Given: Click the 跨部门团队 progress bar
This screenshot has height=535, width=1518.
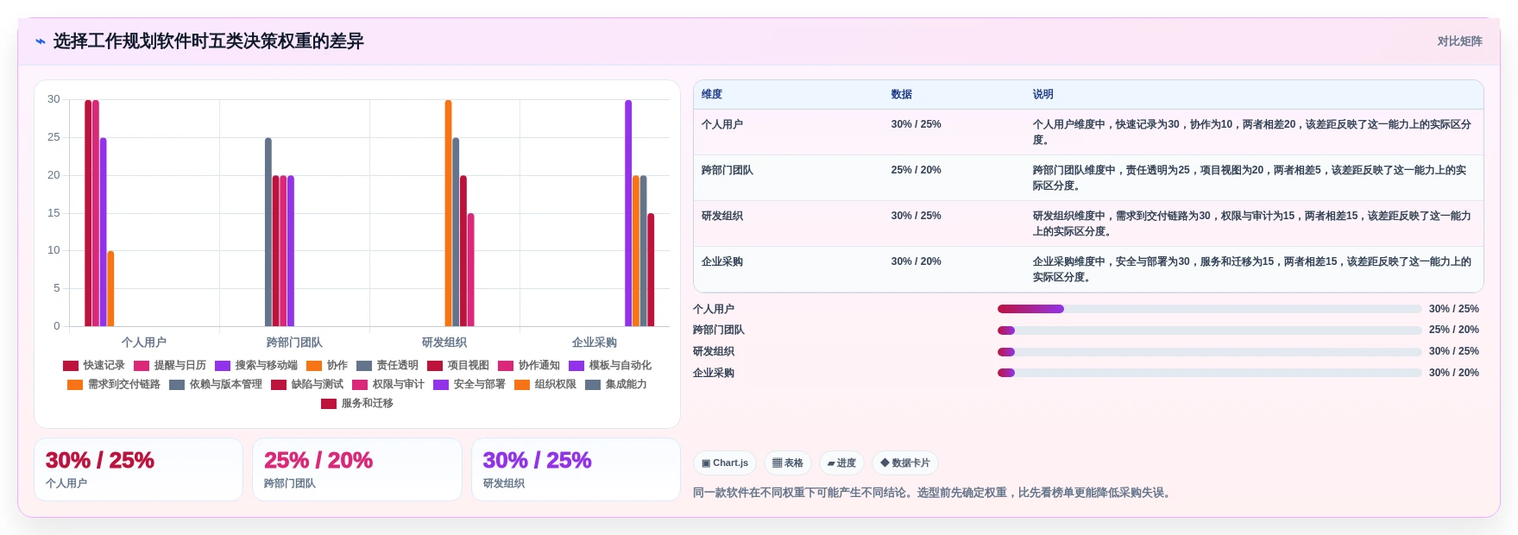Looking at the screenshot, I should tap(1209, 330).
